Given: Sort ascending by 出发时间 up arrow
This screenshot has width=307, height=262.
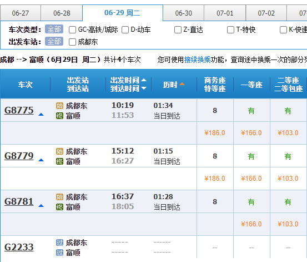Looking at the screenshot, I should click(x=144, y=80).
